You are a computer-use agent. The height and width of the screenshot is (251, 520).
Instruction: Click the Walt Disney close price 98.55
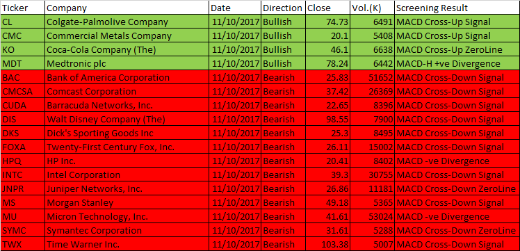pyautogui.click(x=327, y=119)
